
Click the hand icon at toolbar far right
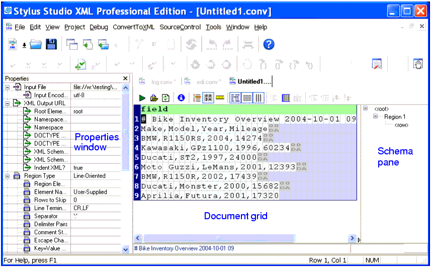(417, 64)
